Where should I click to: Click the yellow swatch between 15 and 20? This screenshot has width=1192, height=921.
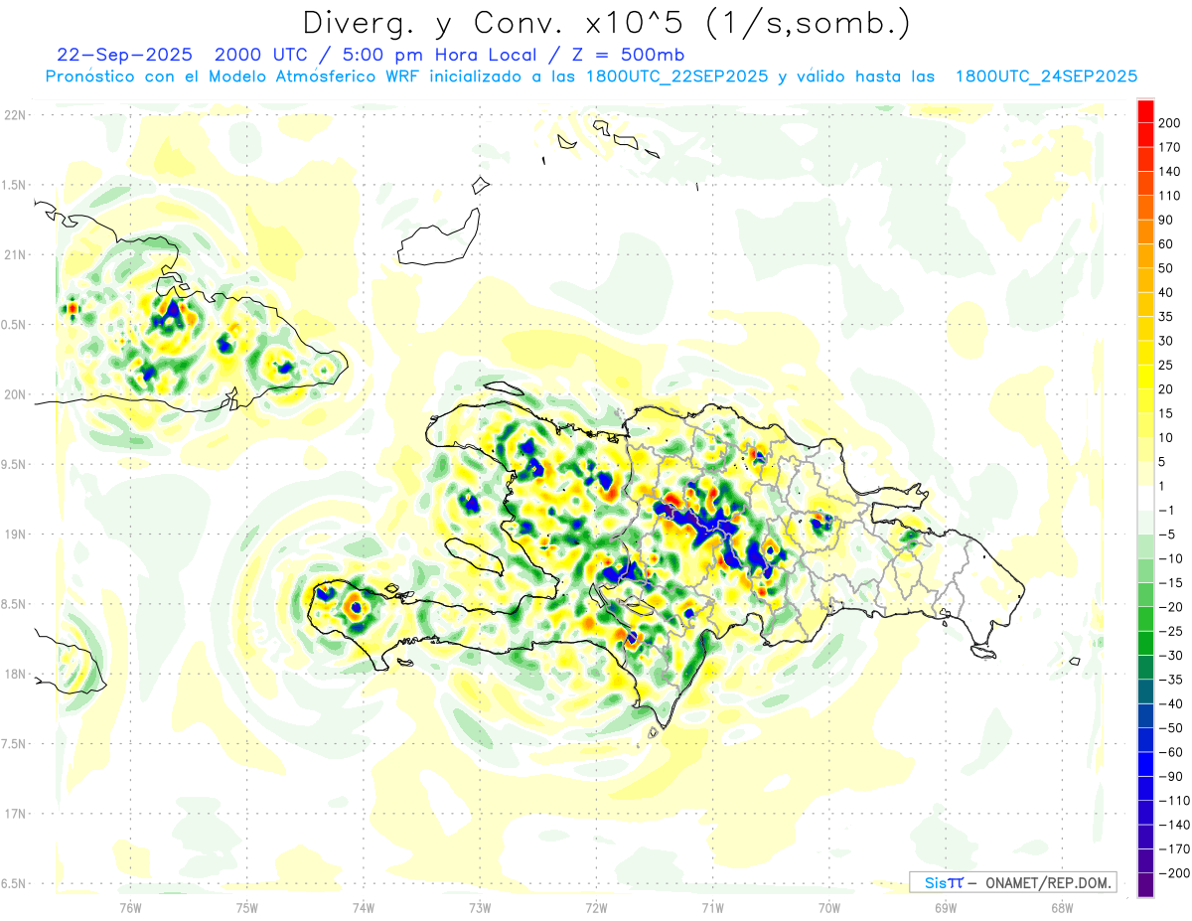[x=1145, y=400]
